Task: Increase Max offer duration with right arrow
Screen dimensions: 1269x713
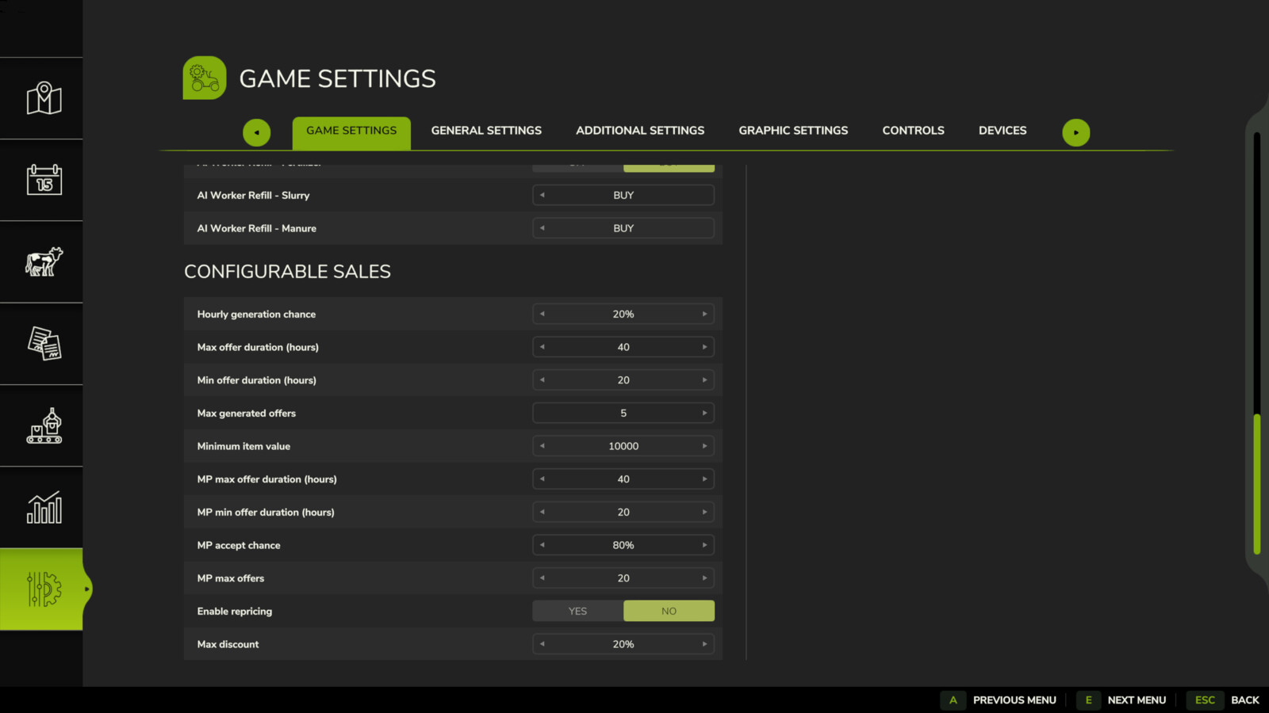Action: pyautogui.click(x=704, y=347)
